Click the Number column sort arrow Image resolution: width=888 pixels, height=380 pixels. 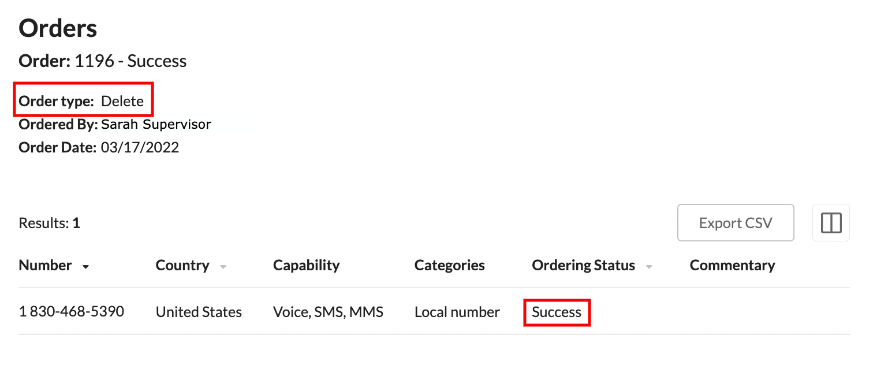(86, 267)
